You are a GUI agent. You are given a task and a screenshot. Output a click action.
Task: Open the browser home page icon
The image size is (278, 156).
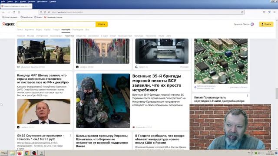pyautogui.click(x=19, y=12)
